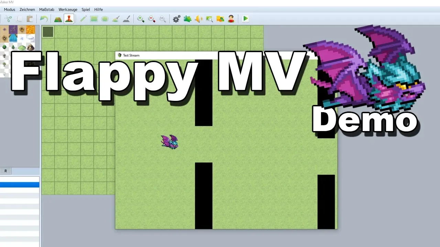The width and height of the screenshot is (440, 247).
Task: Pick the lava tile in tileset palette
Action: (x=31, y=30)
